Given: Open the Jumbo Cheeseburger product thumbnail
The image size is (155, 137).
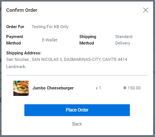Looking at the screenshot, I should (x=21, y=88).
